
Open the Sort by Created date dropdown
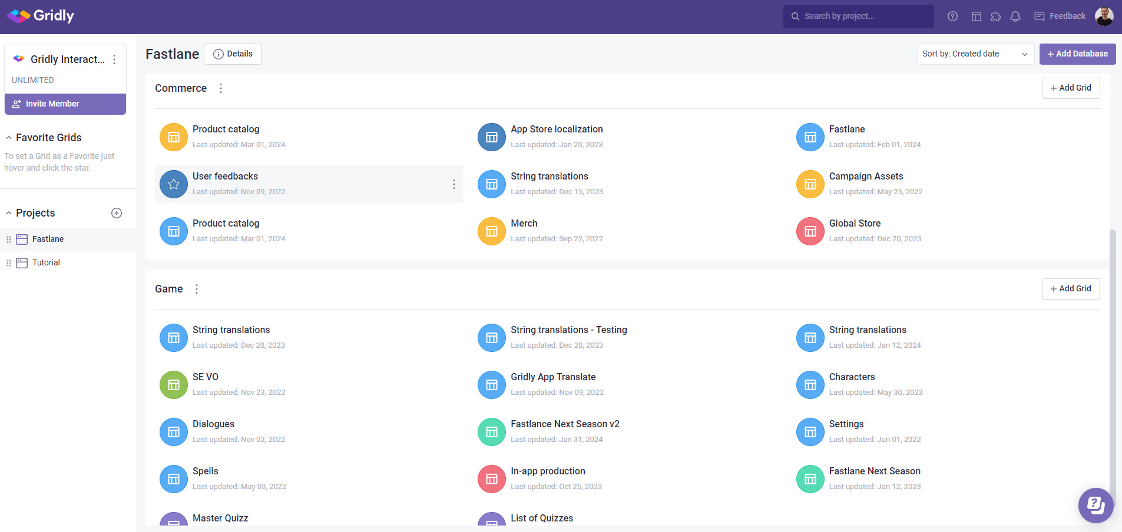[x=975, y=54]
